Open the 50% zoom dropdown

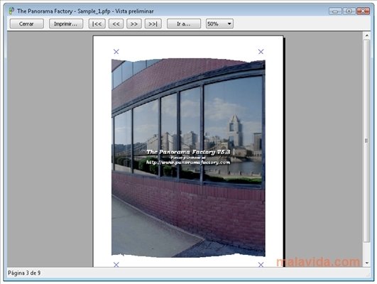[x=219, y=24]
